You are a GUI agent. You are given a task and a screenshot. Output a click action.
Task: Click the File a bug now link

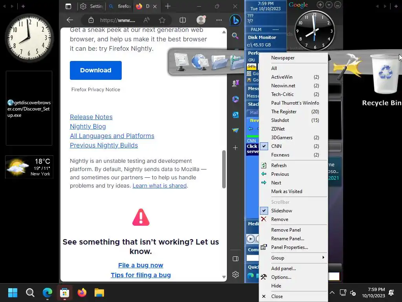click(141, 265)
